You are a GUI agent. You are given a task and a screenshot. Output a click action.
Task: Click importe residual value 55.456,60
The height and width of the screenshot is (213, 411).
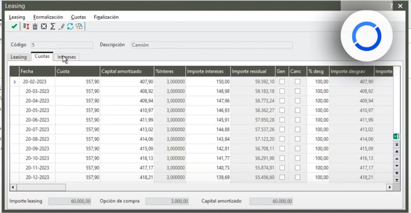click(x=253, y=177)
